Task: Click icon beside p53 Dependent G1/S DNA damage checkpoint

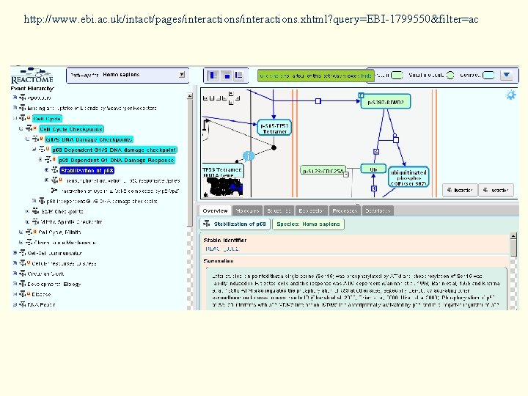Action: click(x=42, y=150)
